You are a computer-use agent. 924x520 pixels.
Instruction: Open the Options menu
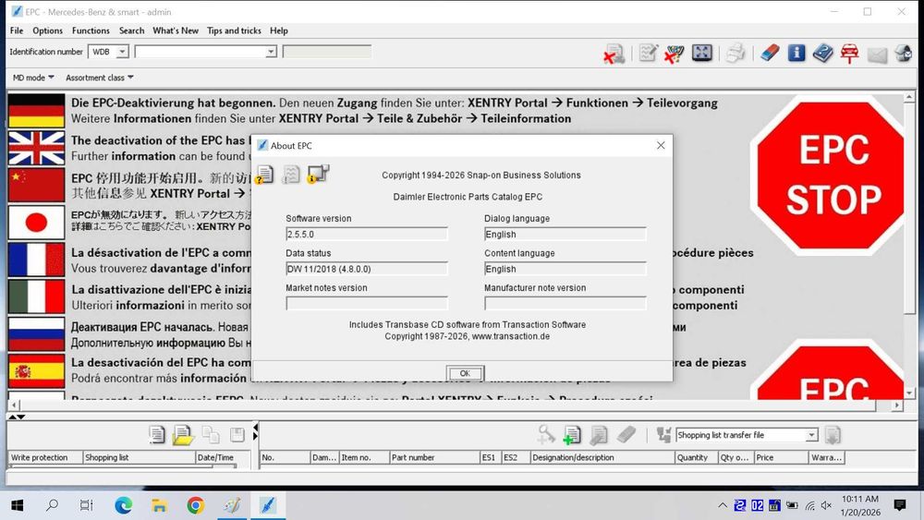[47, 30]
